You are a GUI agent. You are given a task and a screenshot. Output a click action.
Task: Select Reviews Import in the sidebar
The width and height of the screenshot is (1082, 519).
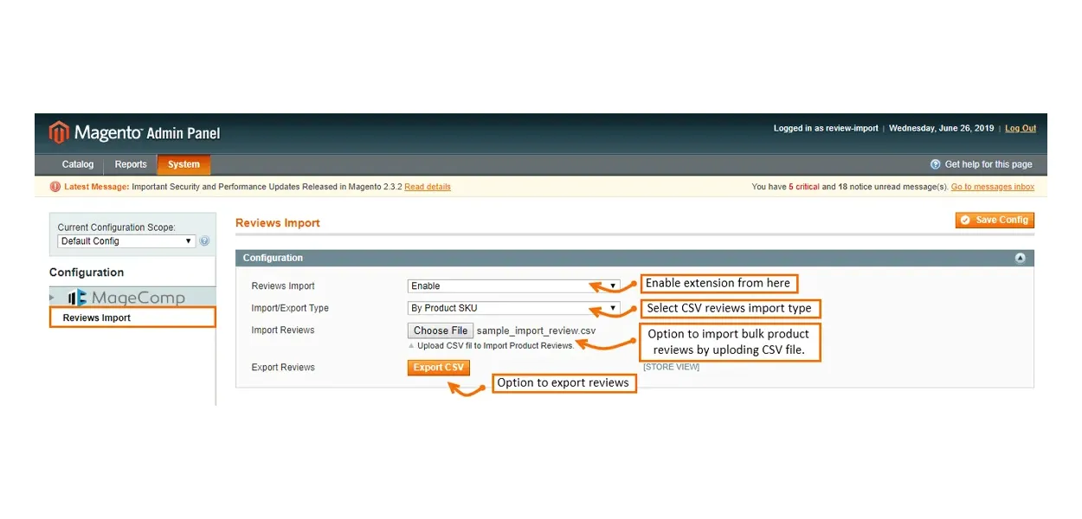[x=97, y=318]
